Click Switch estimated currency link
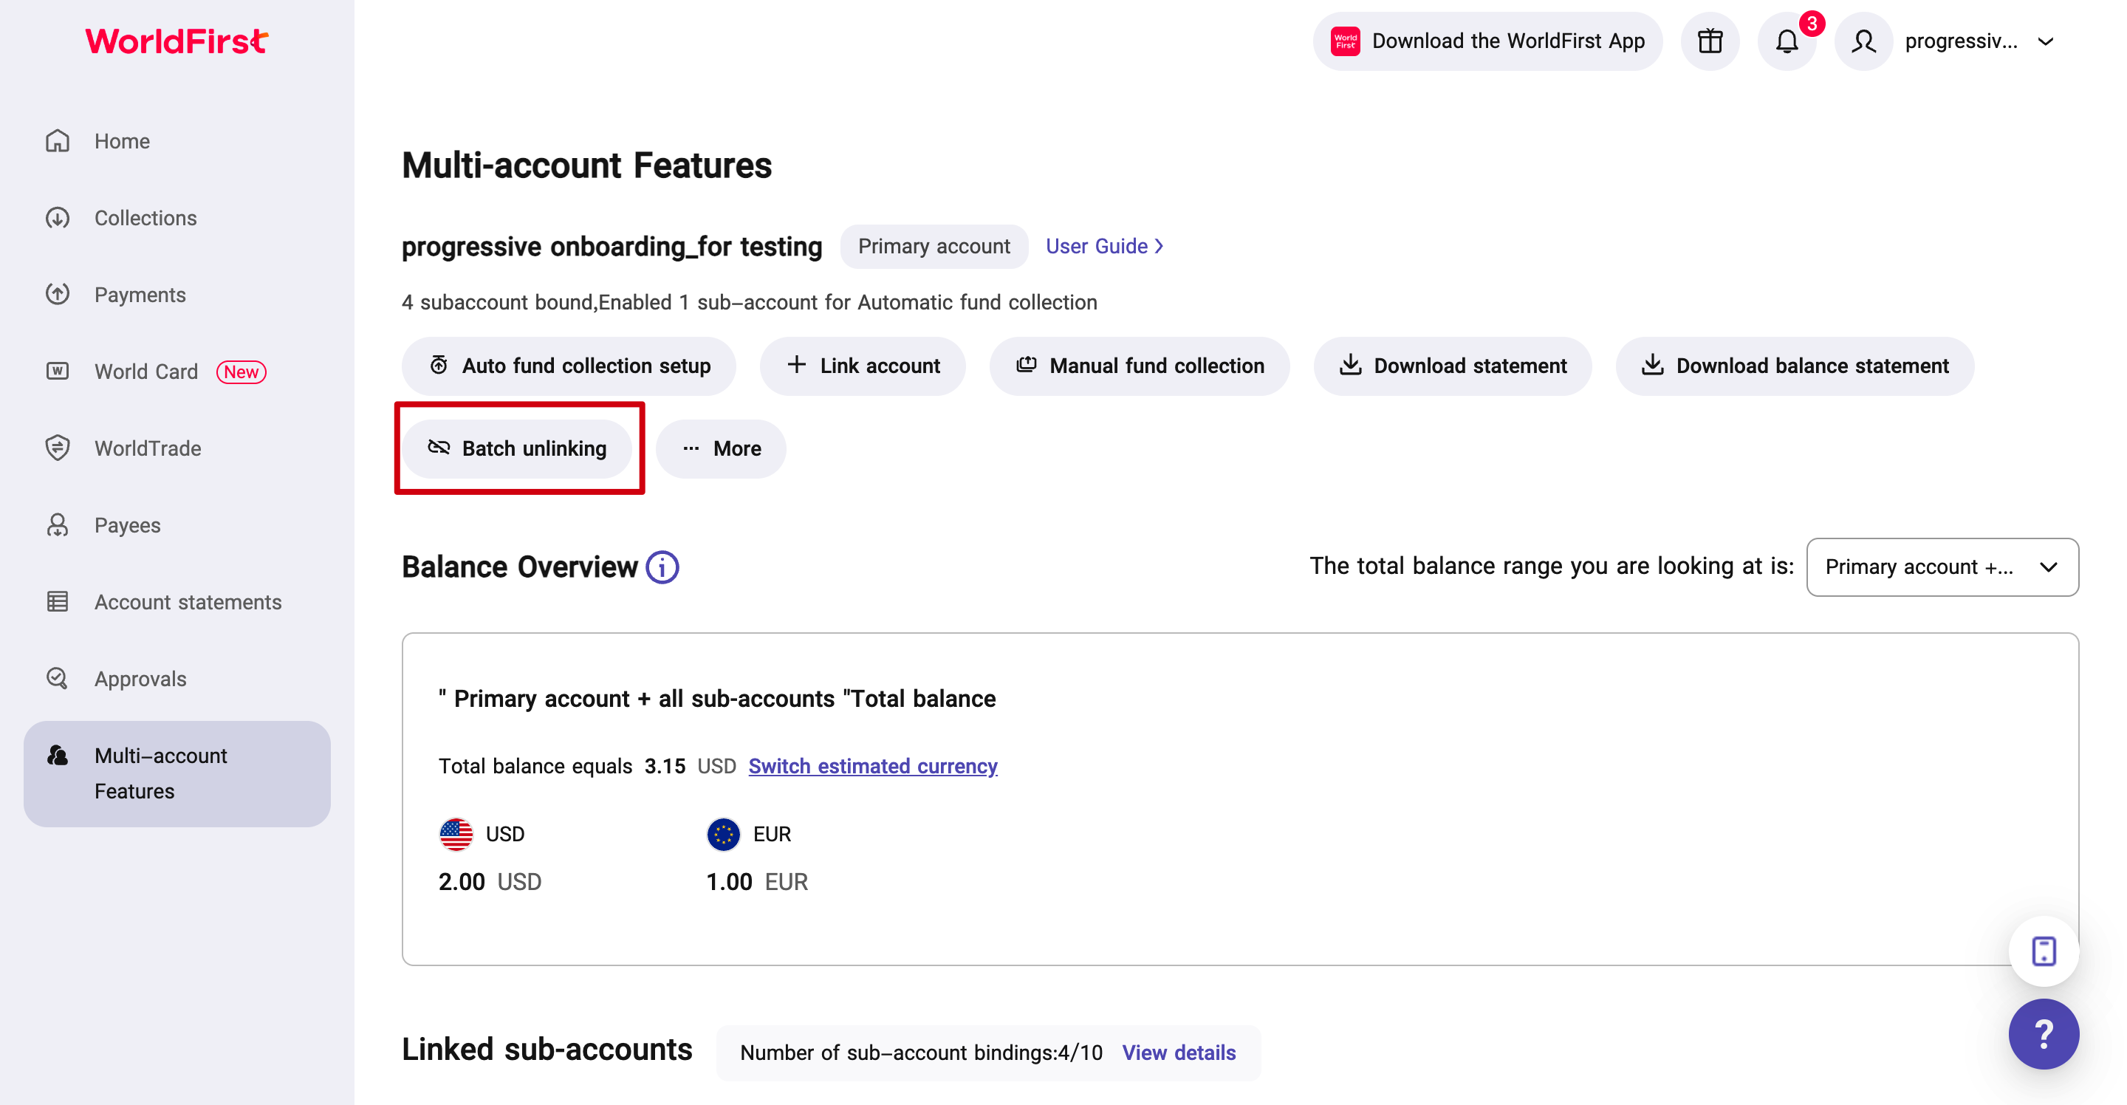Image resolution: width=2127 pixels, height=1105 pixels. coord(873,767)
